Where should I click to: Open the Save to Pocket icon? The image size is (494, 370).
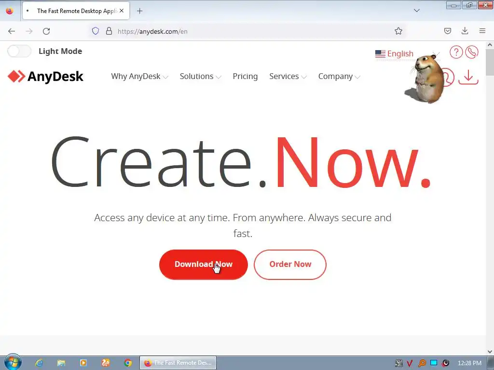coord(447,31)
